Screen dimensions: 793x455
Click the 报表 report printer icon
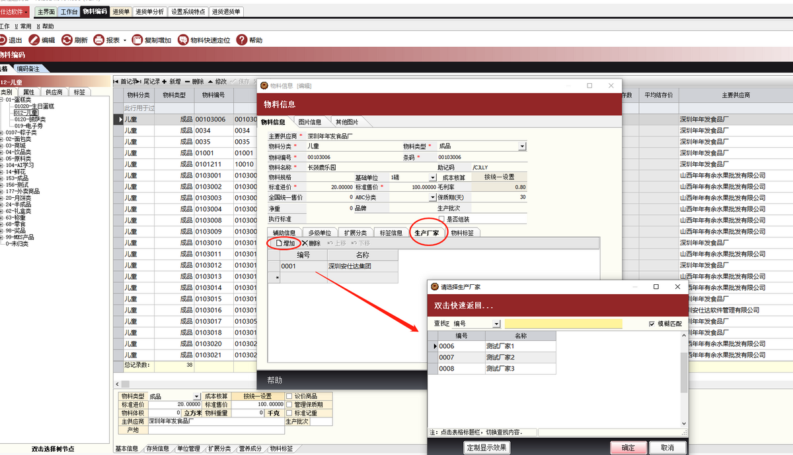tap(98, 40)
